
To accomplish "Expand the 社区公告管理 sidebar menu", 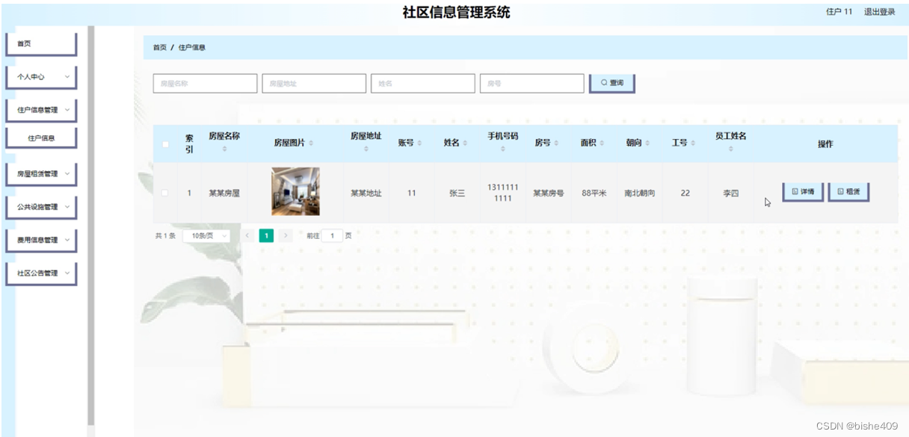I will [41, 273].
